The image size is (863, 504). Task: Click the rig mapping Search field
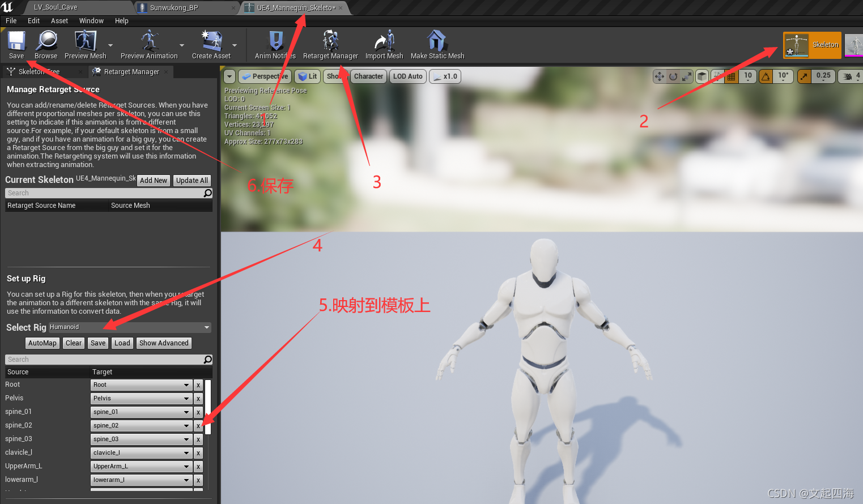coord(104,360)
